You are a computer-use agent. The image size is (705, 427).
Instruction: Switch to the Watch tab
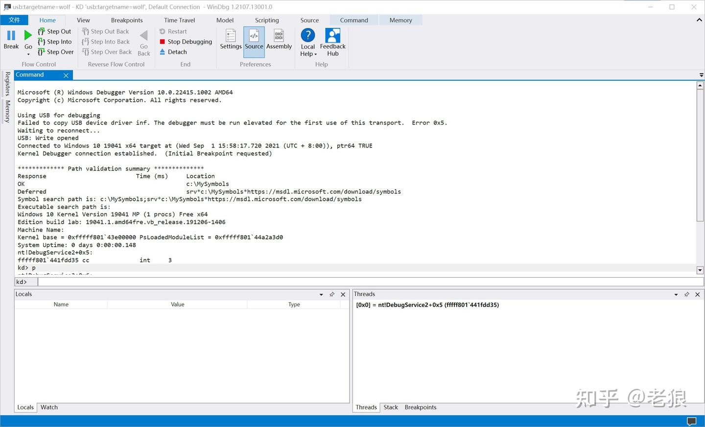point(49,407)
